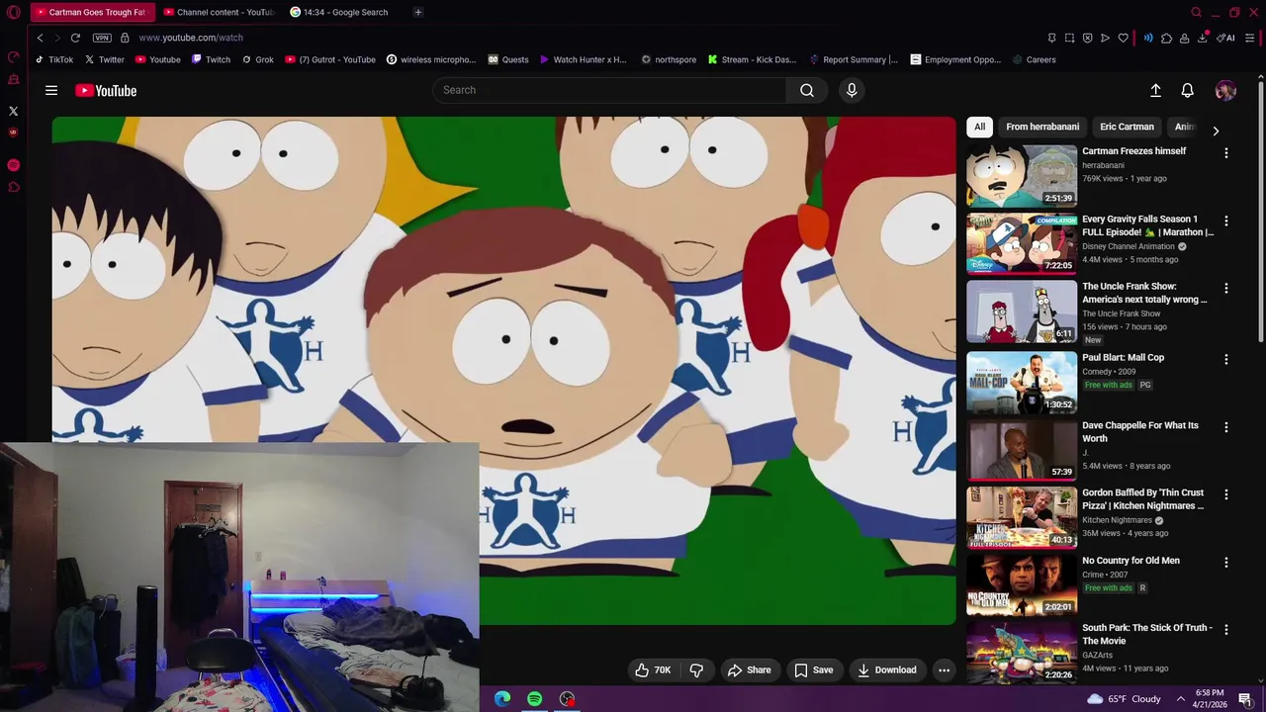
Task: Switch to Channel content YouTube tab
Action: 219,12
